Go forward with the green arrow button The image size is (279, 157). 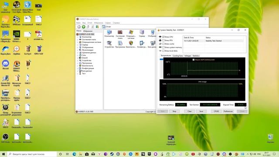(83, 27)
